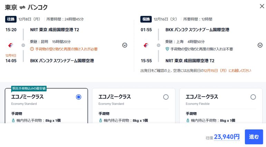The image size is (266, 147).
Task: Click the 復路 return label tab
Action: pos(146,19)
